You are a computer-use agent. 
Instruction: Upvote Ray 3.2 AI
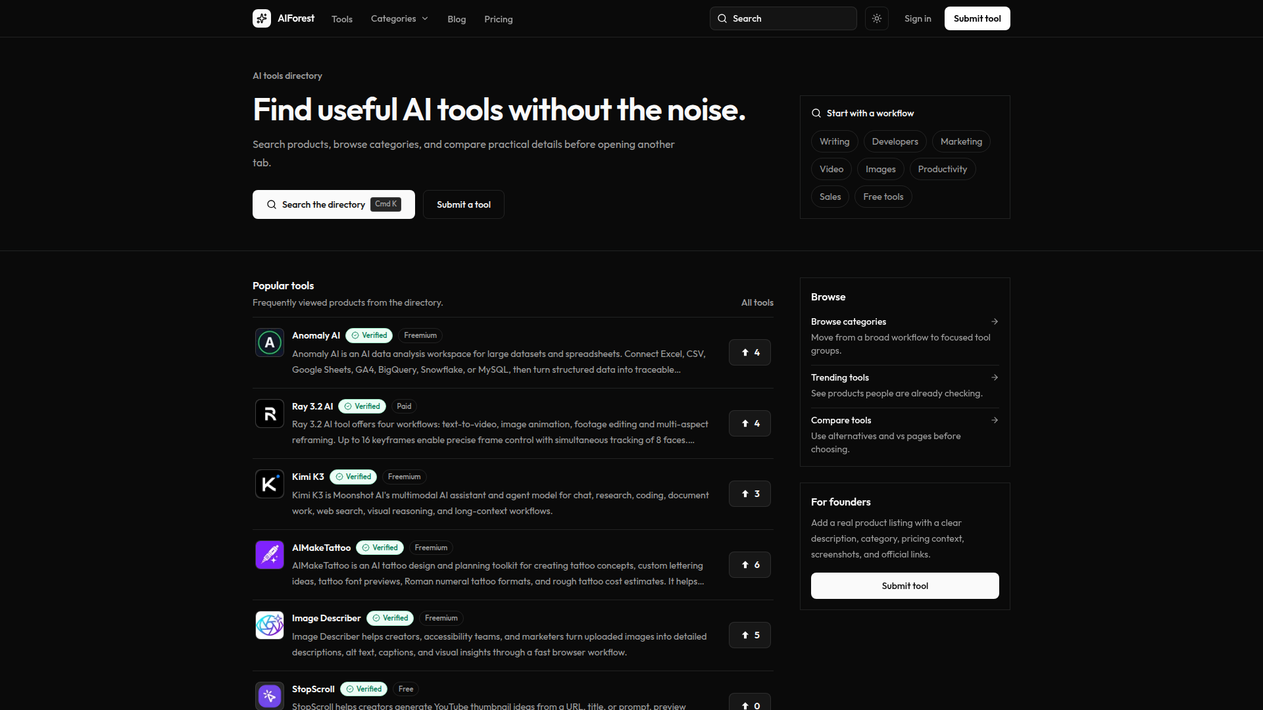coord(750,423)
